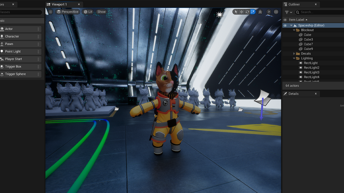Select the Lighting folder row
This screenshot has height=193, width=344.
(313, 58)
